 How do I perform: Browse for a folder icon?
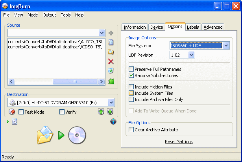111,52
